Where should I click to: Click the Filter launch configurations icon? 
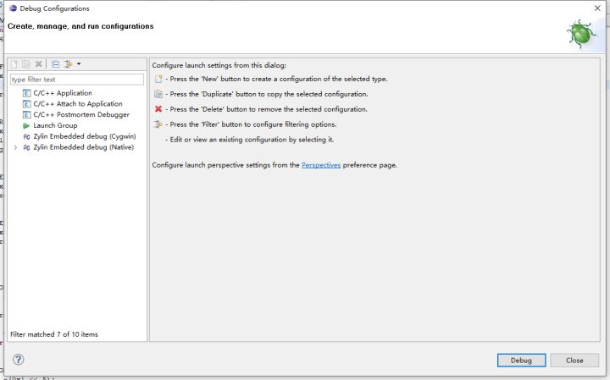tap(68, 64)
